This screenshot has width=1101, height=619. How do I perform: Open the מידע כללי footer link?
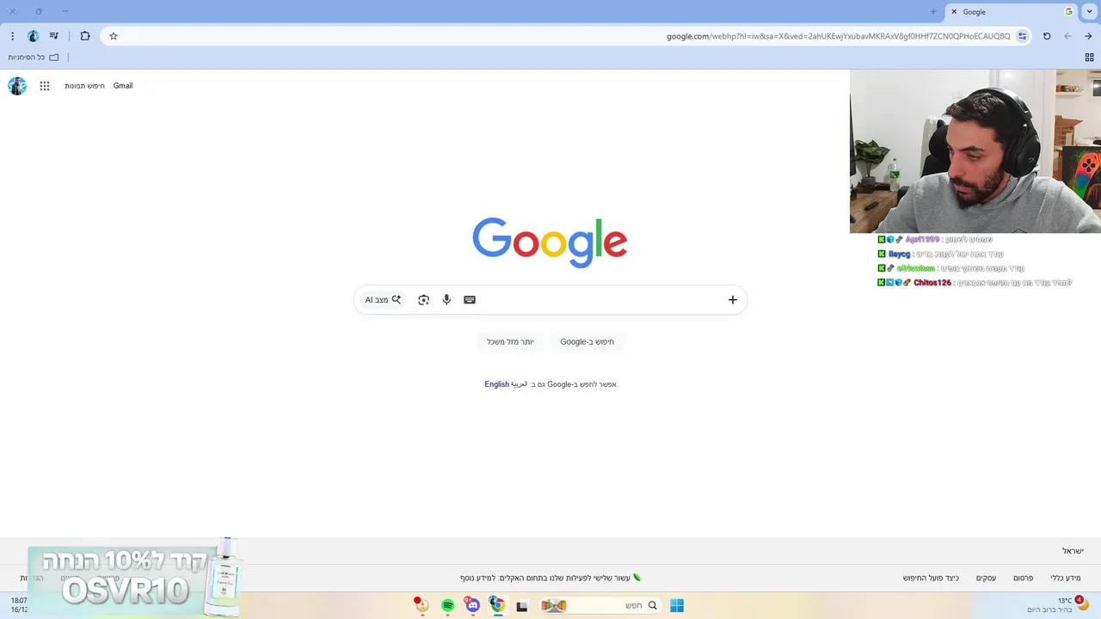1066,578
